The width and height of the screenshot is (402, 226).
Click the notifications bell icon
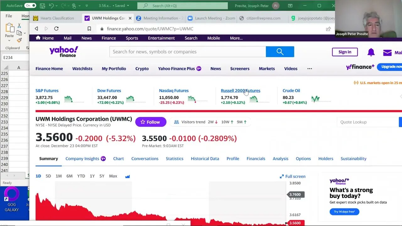[371, 52]
